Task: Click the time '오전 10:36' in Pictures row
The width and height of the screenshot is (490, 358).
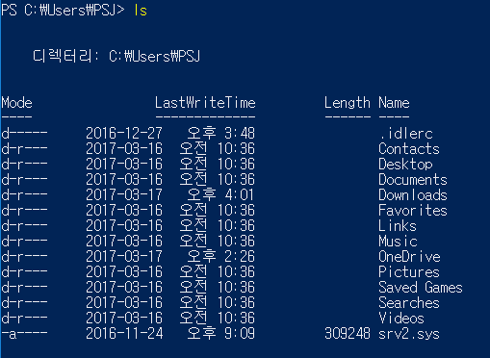Action: point(218,272)
